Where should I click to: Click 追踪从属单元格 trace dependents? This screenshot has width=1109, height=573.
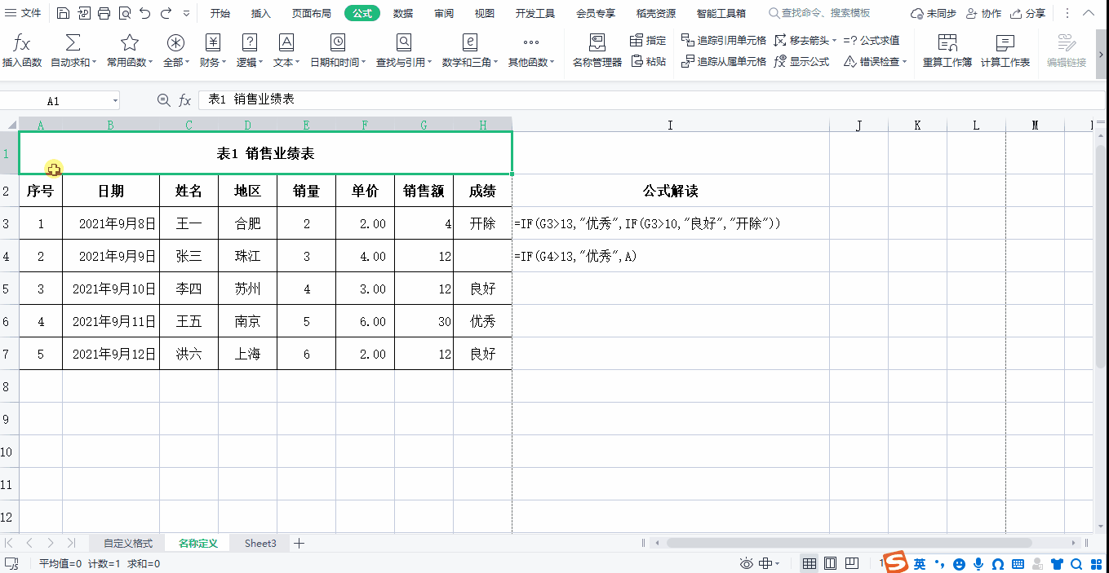[x=723, y=61]
